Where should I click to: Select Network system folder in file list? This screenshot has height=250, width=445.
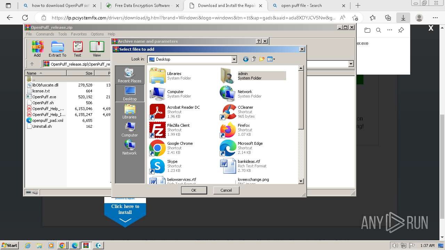tap(241, 94)
